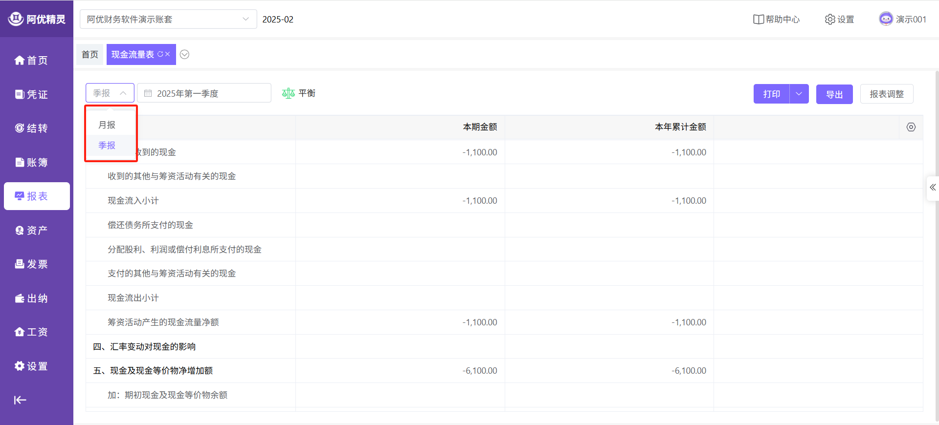Open the 账簿 ledger module
Viewport: 939px width, 425px height.
31,162
